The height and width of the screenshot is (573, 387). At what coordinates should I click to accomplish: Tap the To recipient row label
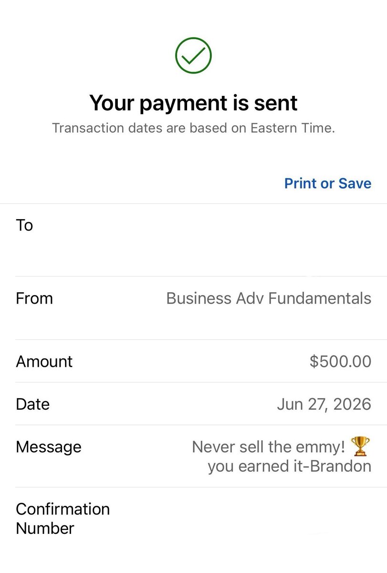click(x=24, y=225)
